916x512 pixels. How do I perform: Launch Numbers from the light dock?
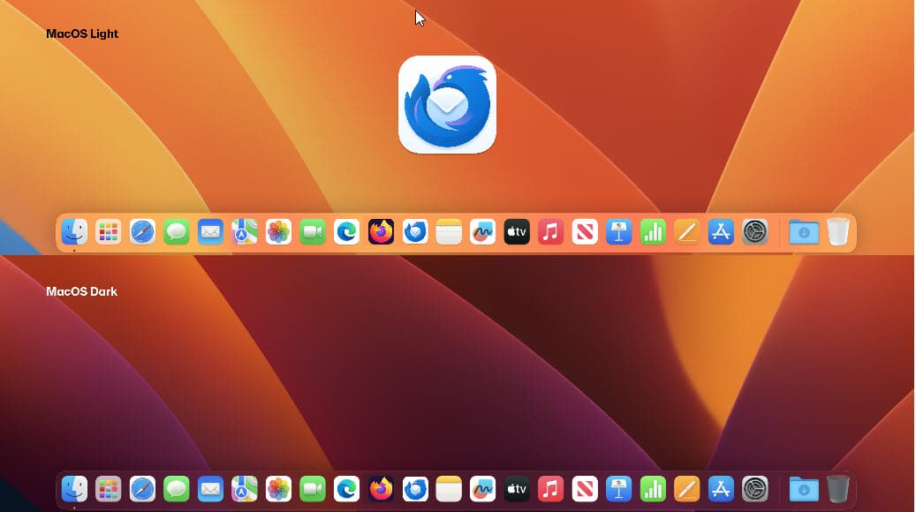653,232
